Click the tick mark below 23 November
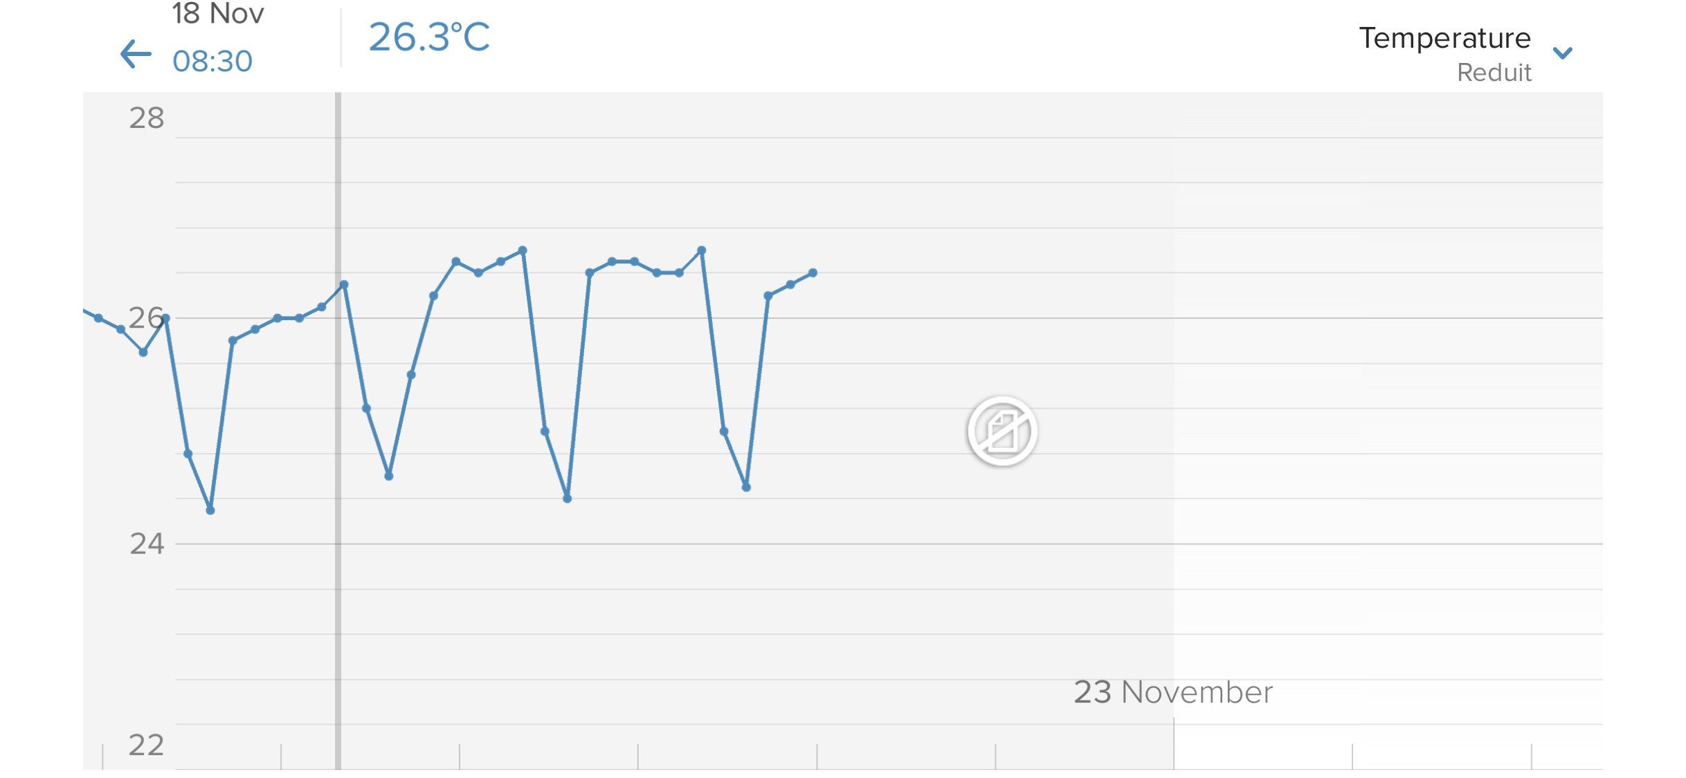 (x=1174, y=743)
